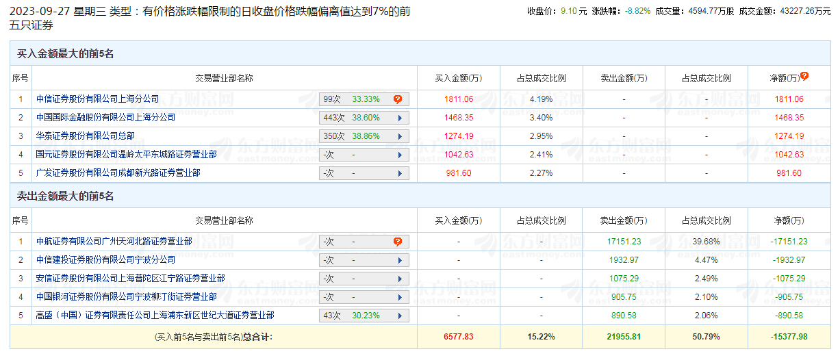The width and height of the screenshot is (840, 358).
Task: Open the 中信建投证券宁波分公司 link
Action: pos(105,260)
